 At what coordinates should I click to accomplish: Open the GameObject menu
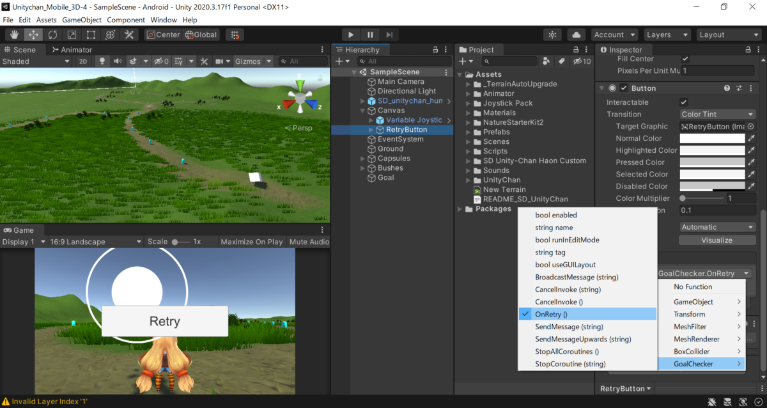(x=82, y=20)
